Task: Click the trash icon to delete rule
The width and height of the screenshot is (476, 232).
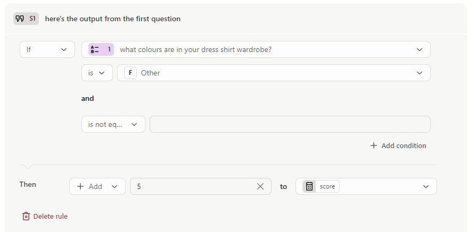Action: pos(26,216)
